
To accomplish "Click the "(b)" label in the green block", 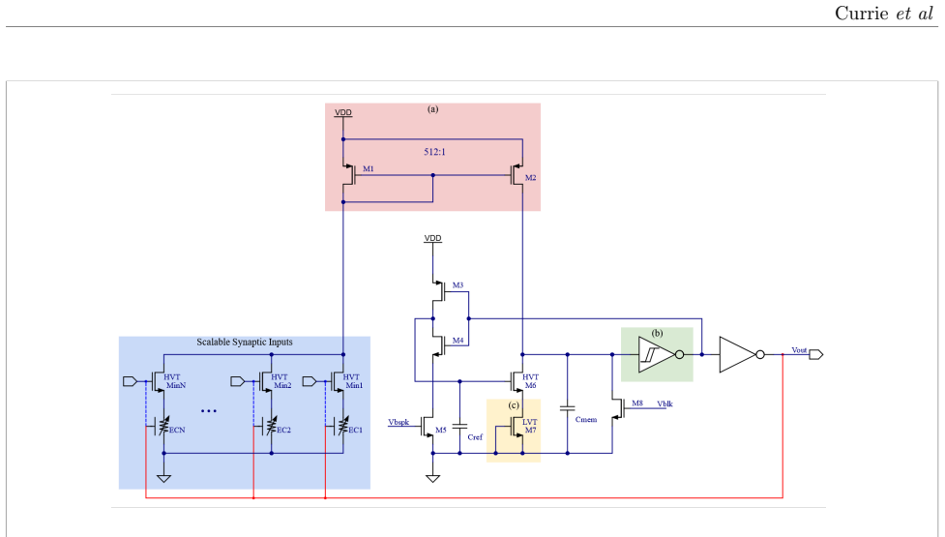I will tap(657, 333).
